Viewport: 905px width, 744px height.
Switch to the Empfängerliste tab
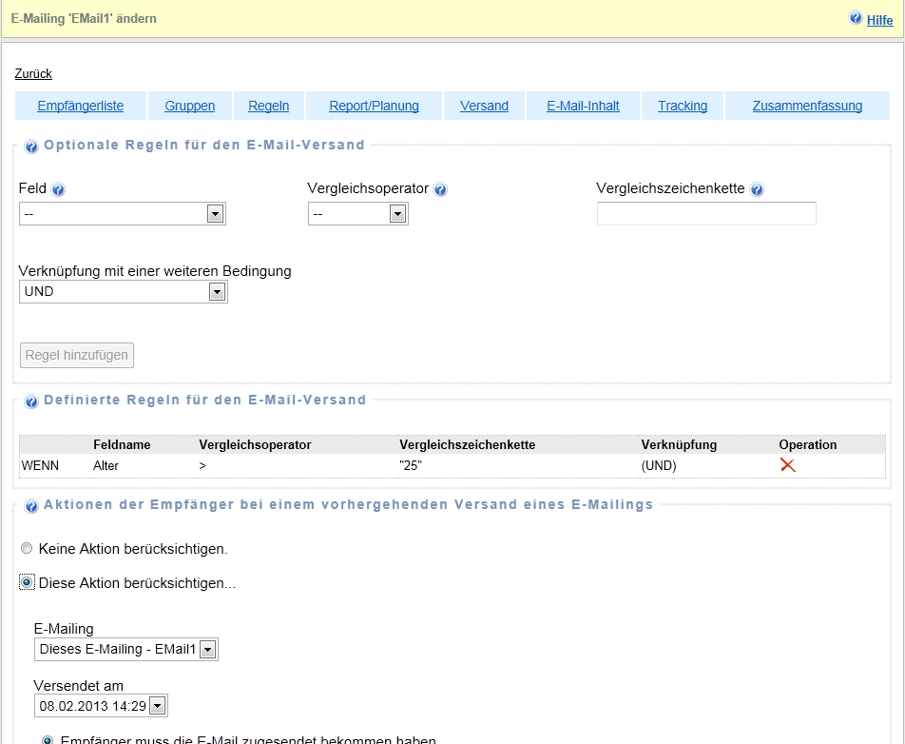coord(81,106)
